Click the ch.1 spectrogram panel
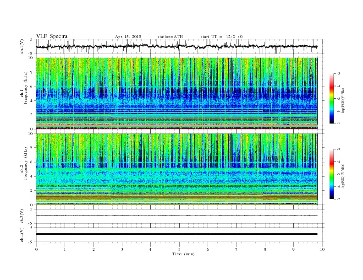This screenshot has width=363, height=280. click(176, 93)
